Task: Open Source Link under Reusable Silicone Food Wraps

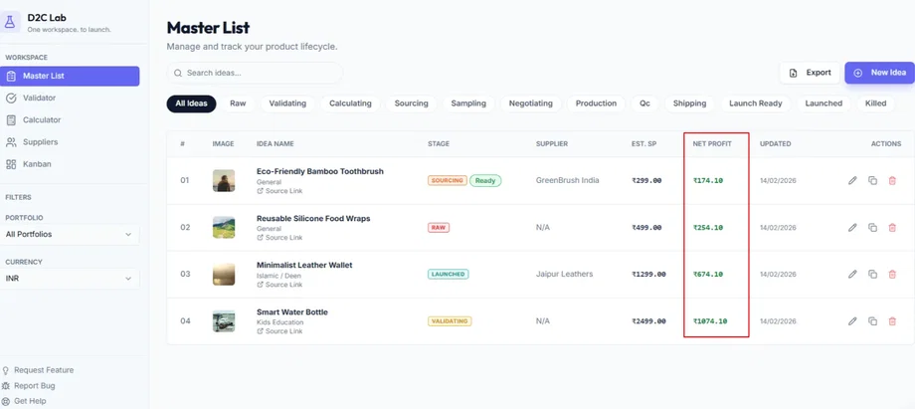Action: (282, 238)
